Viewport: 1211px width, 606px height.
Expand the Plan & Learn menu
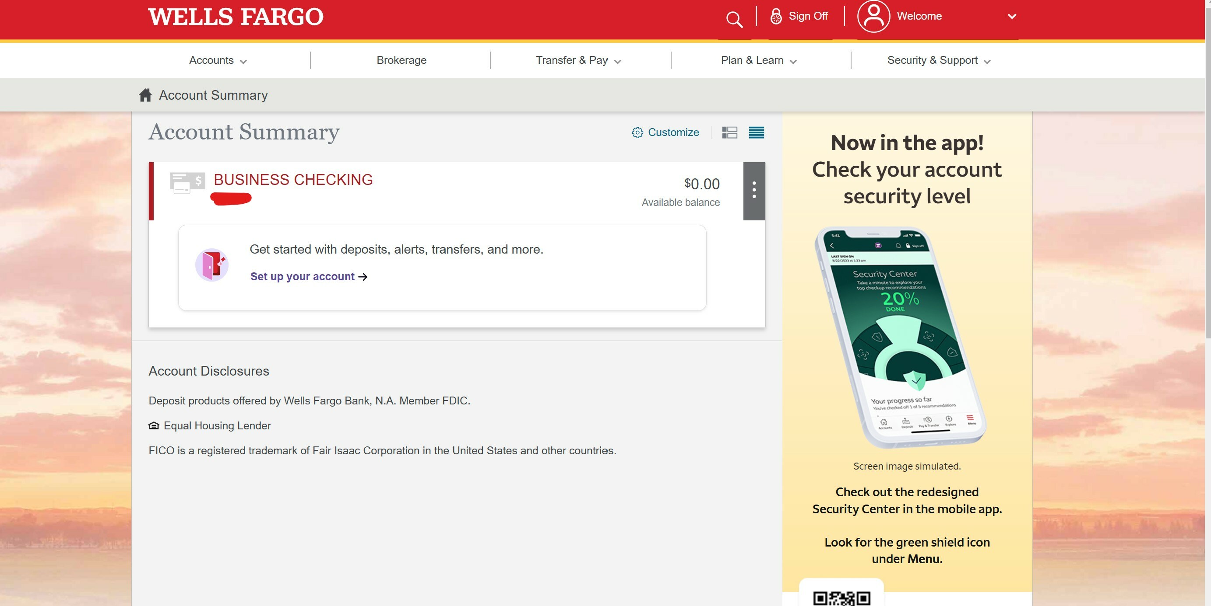pos(758,60)
